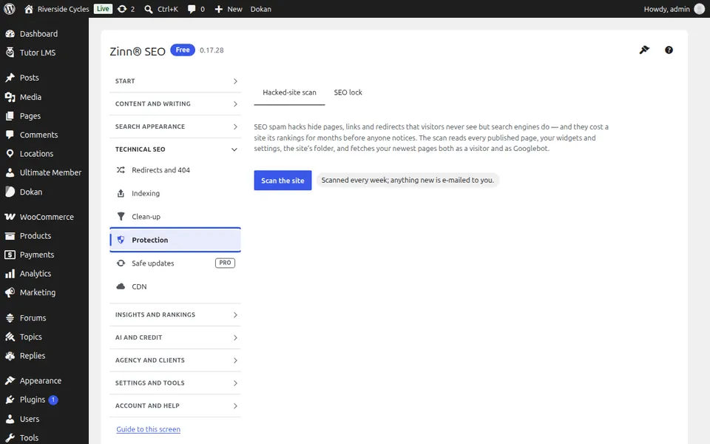Expand the SEARCH APPEARANCE section
The width and height of the screenshot is (710, 444).
(x=175, y=127)
